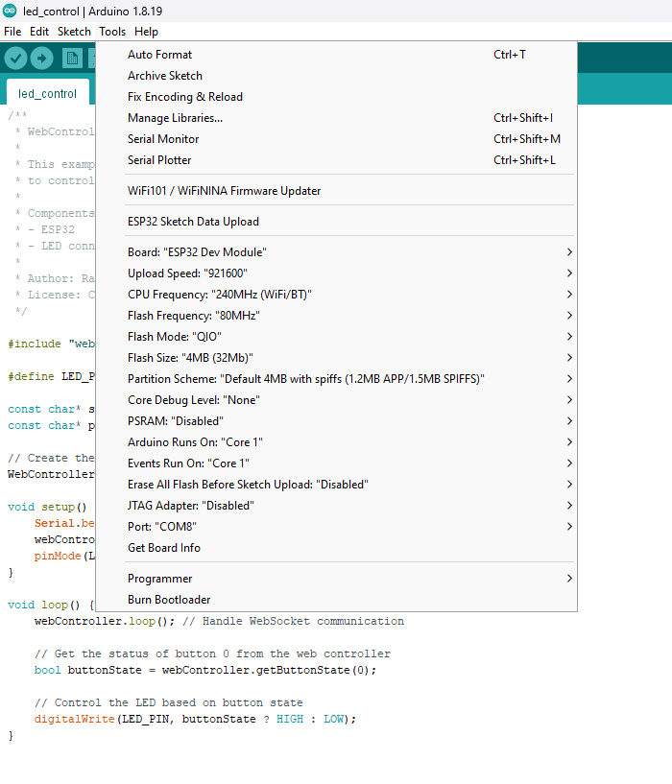Click the "Get the status of button 0" comment
The image size is (672, 784).
(x=212, y=653)
